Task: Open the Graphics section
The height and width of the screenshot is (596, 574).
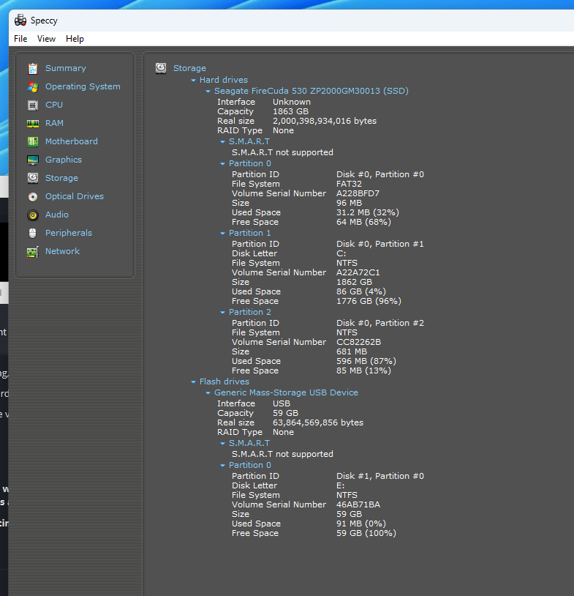Action: [64, 160]
